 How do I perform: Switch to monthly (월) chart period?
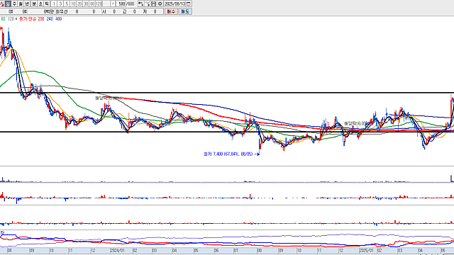click(21, 4)
